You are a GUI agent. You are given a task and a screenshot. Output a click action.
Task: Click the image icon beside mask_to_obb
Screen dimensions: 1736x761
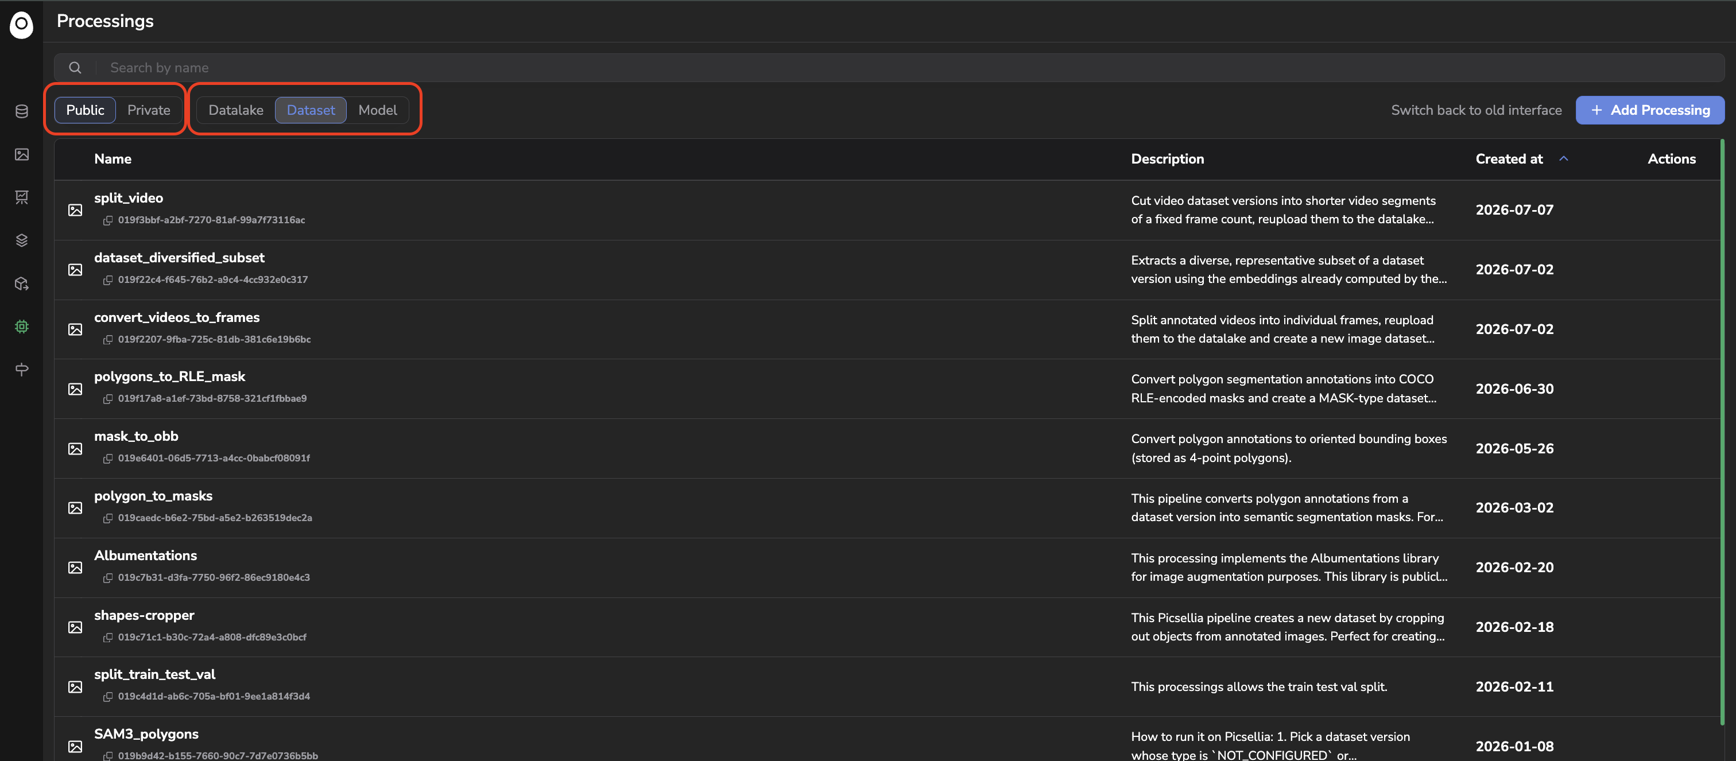click(x=75, y=449)
